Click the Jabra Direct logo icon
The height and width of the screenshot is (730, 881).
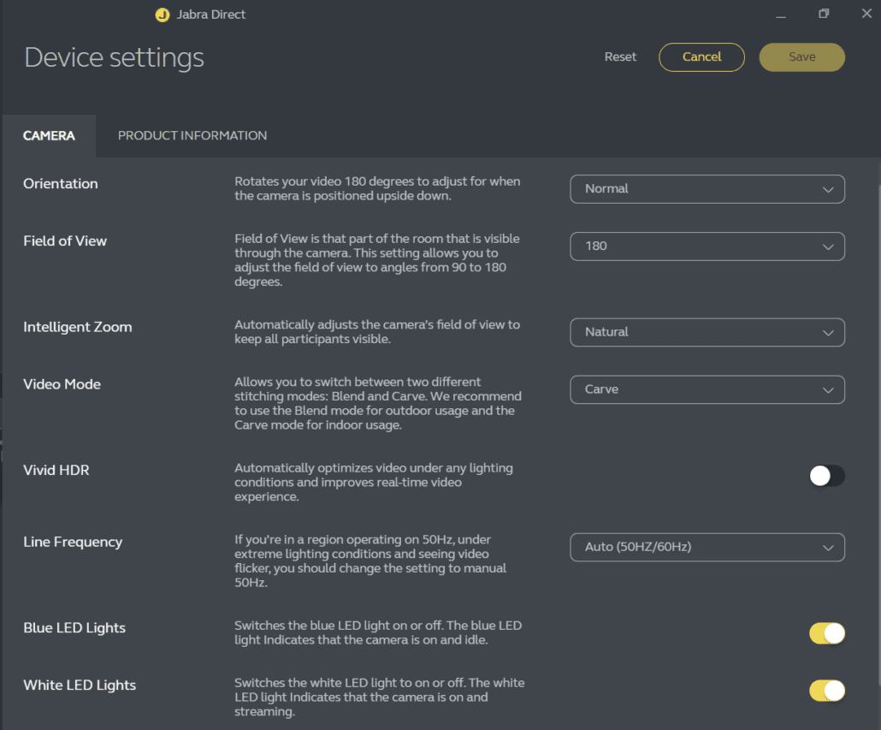pos(163,15)
